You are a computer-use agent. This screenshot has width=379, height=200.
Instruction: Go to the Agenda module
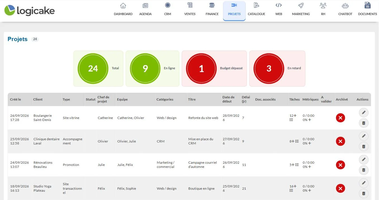145,9
